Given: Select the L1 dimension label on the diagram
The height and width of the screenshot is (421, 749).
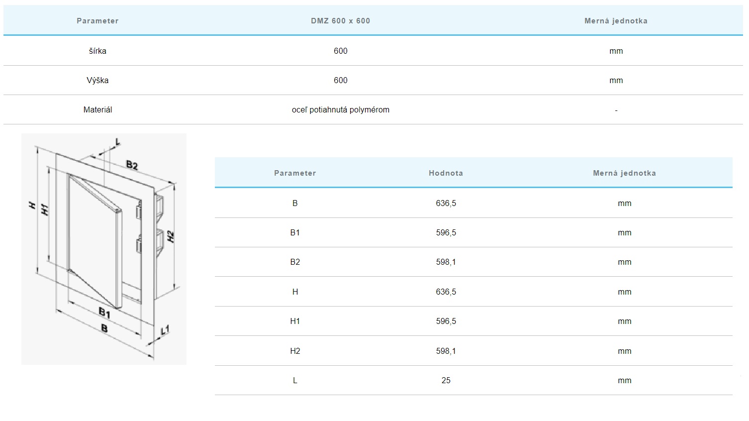Looking at the screenshot, I should pyautogui.click(x=165, y=329).
